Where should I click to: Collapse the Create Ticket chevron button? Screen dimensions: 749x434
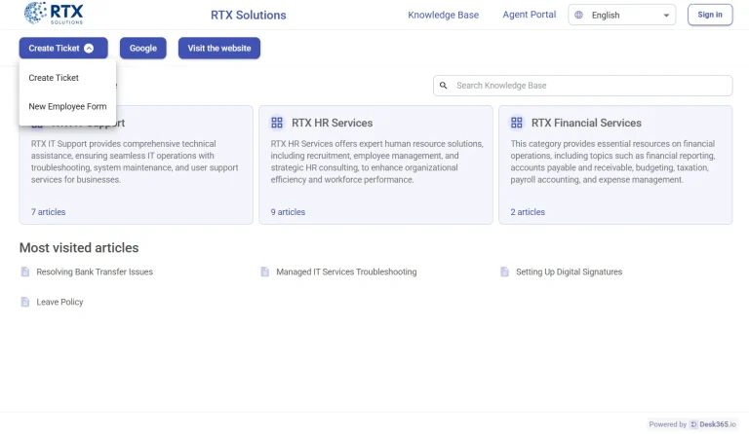point(89,48)
